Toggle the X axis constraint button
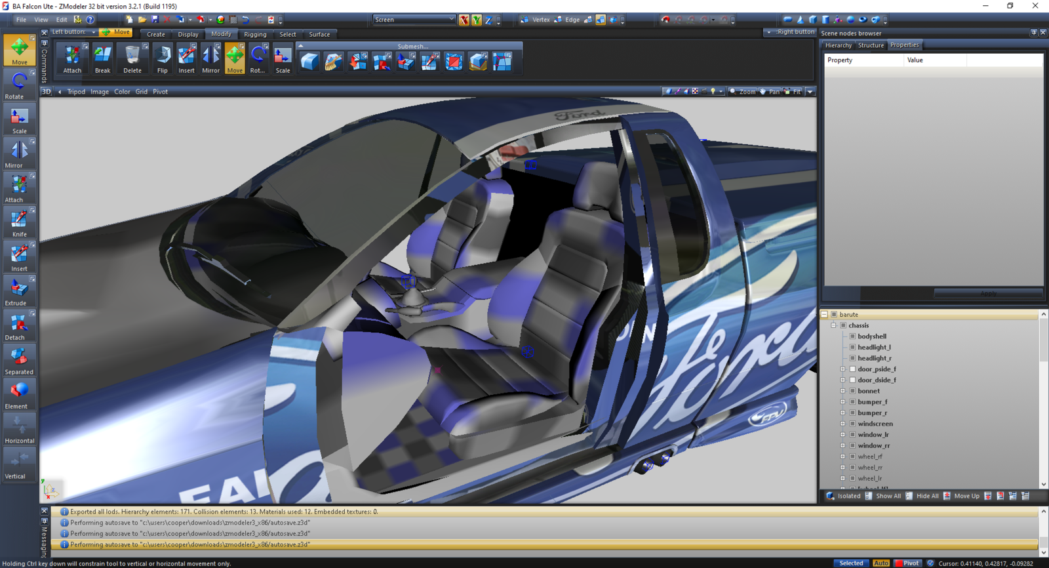Viewport: 1049px width, 568px height. 464,20
